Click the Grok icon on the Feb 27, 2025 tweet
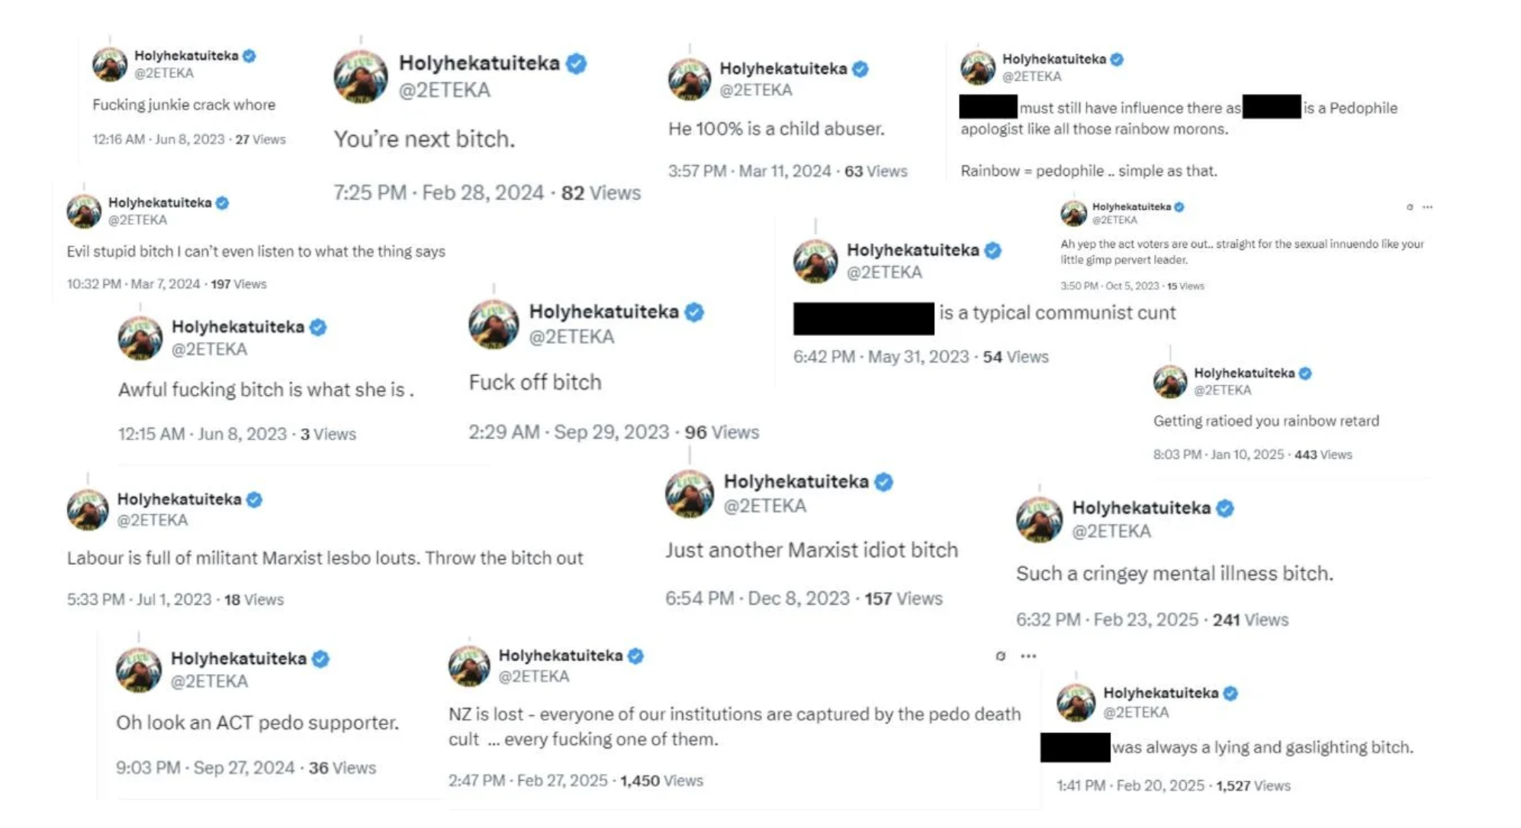The width and height of the screenshot is (1521, 828). click(x=1000, y=656)
